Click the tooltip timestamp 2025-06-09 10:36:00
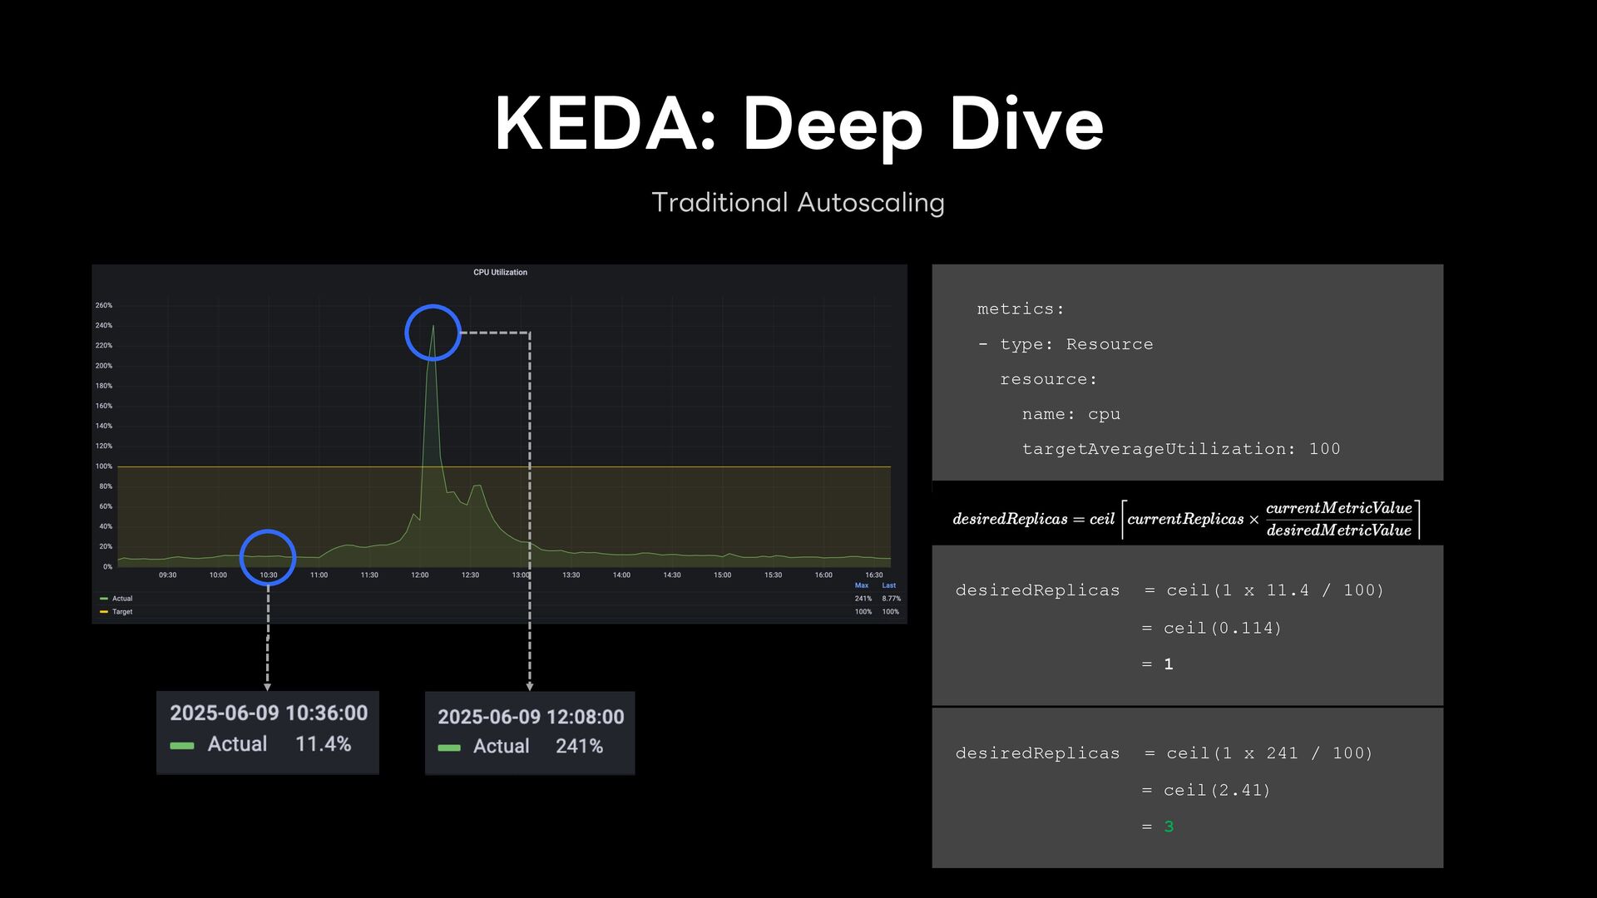The image size is (1597, 898). [269, 713]
